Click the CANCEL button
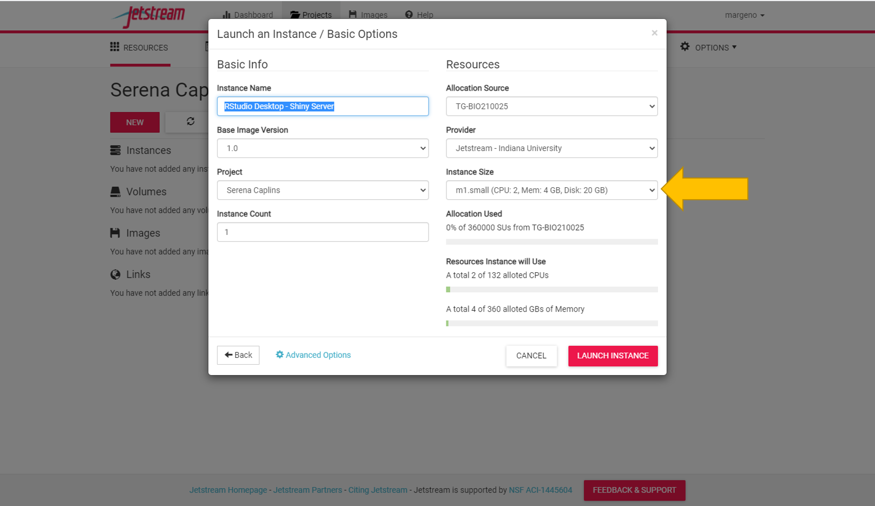875x506 pixels. pyautogui.click(x=531, y=356)
